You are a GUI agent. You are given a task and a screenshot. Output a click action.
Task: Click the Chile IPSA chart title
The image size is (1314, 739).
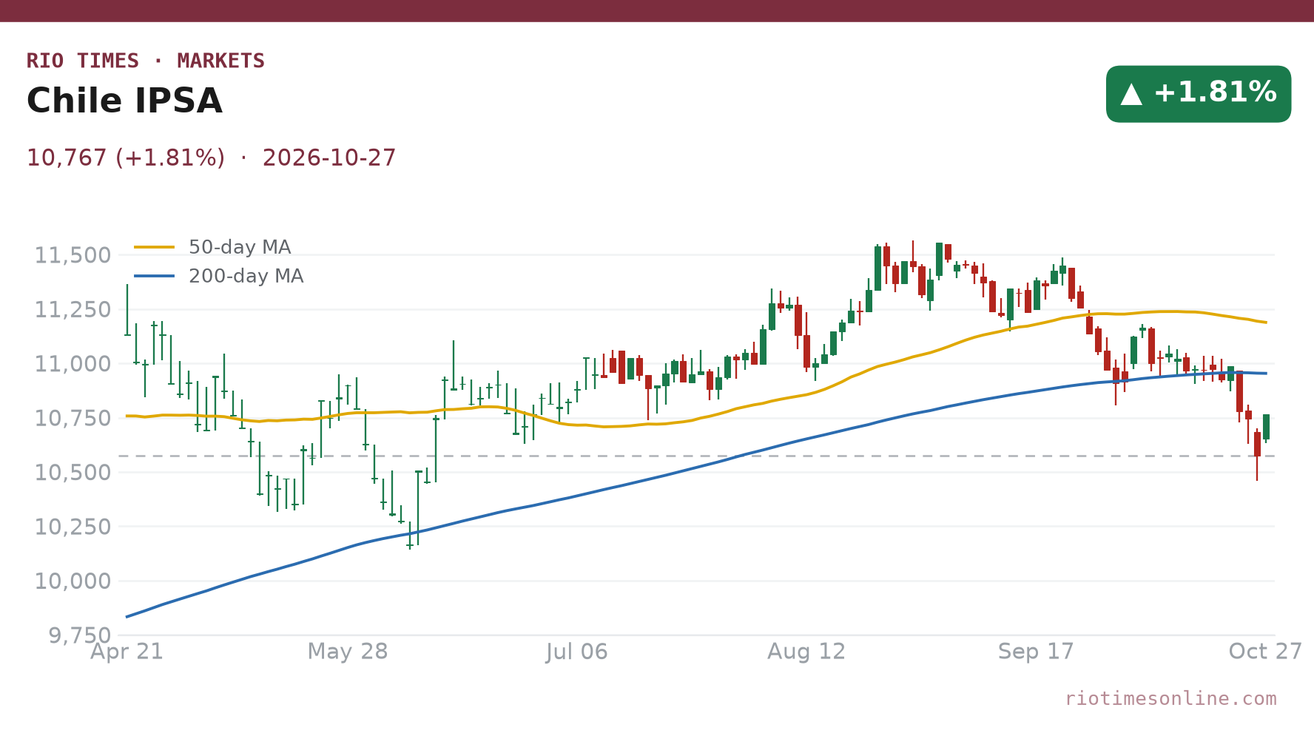point(124,101)
